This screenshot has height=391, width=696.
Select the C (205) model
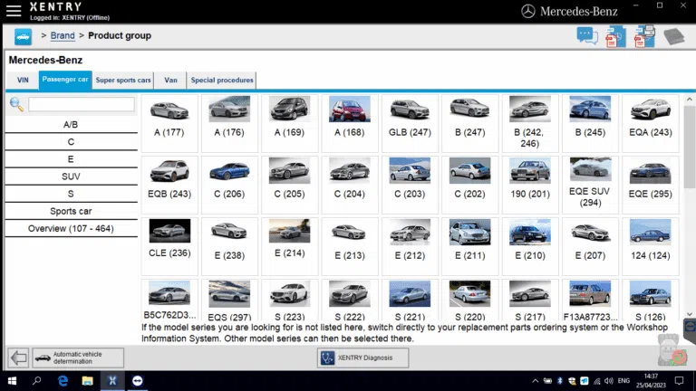(289, 185)
